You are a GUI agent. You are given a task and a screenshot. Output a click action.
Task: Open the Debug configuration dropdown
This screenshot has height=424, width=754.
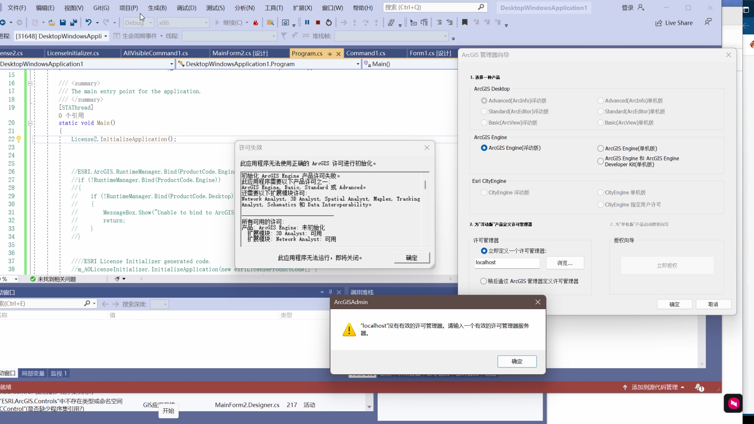click(139, 23)
